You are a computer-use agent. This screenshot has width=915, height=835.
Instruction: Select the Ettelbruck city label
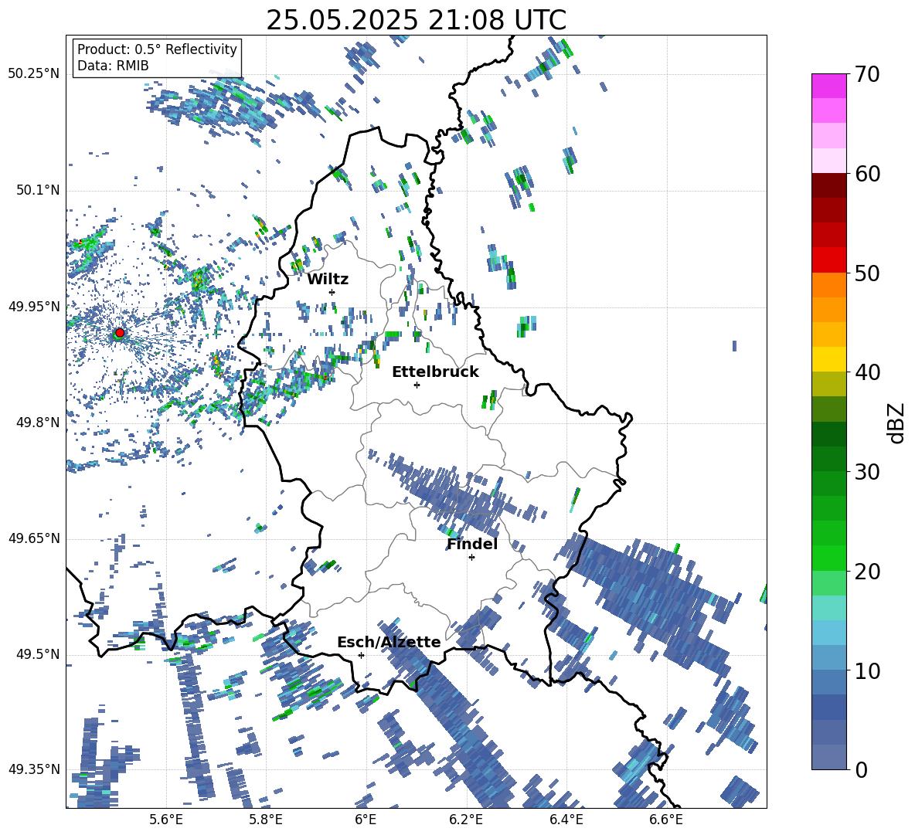pyautogui.click(x=435, y=372)
